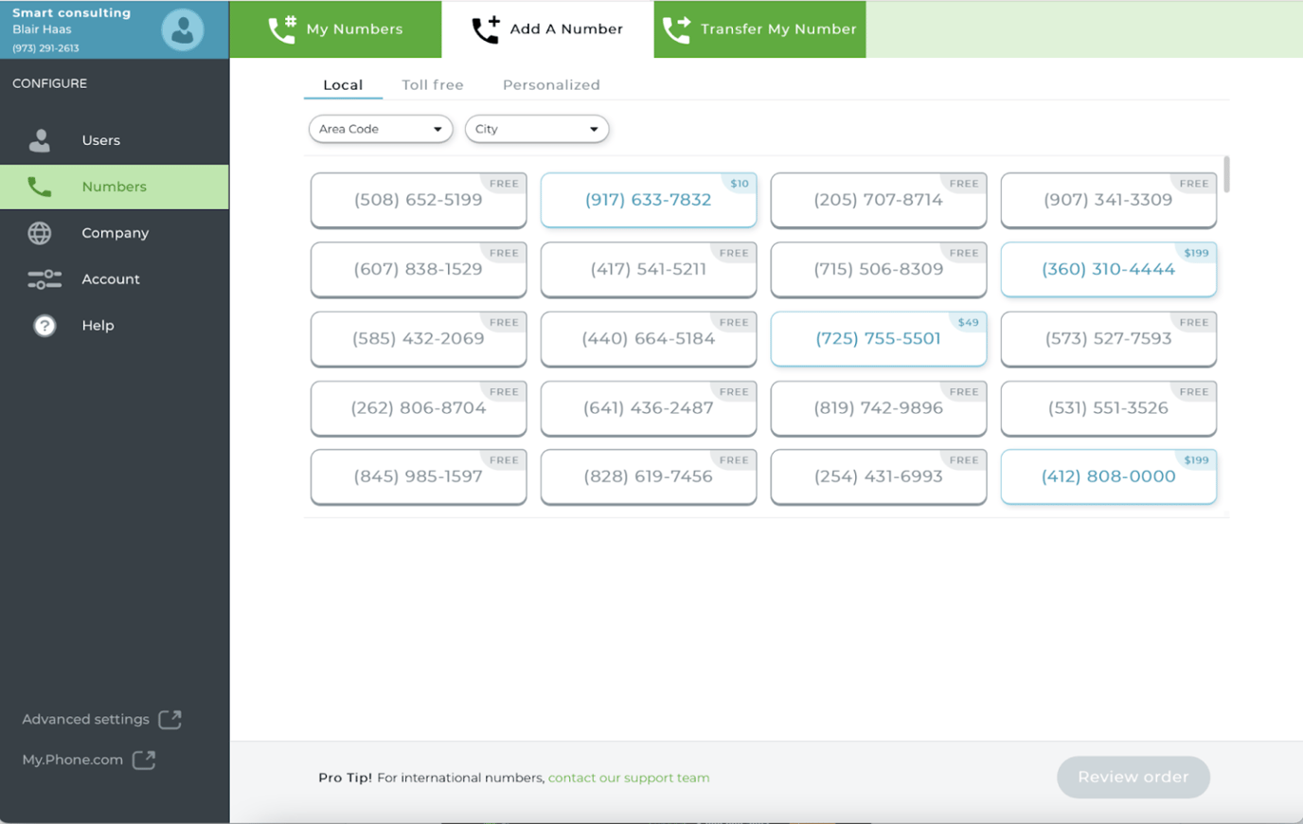
Task: Click the Review order button
Action: (x=1133, y=777)
